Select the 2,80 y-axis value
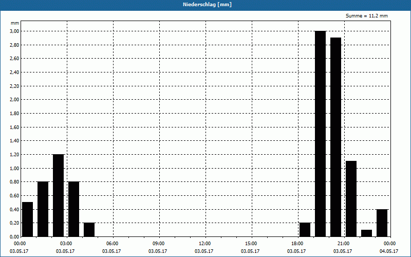Viewport: 411px width, 257px height. tap(14, 45)
